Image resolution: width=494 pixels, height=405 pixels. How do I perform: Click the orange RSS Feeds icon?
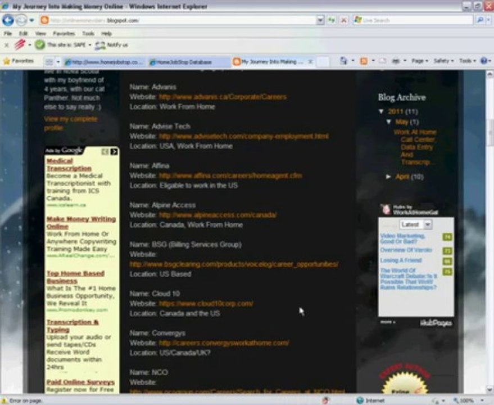[364, 61]
